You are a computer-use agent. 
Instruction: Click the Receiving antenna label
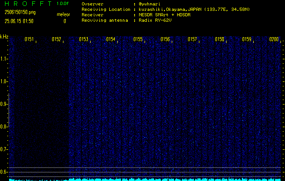[x=105, y=20]
